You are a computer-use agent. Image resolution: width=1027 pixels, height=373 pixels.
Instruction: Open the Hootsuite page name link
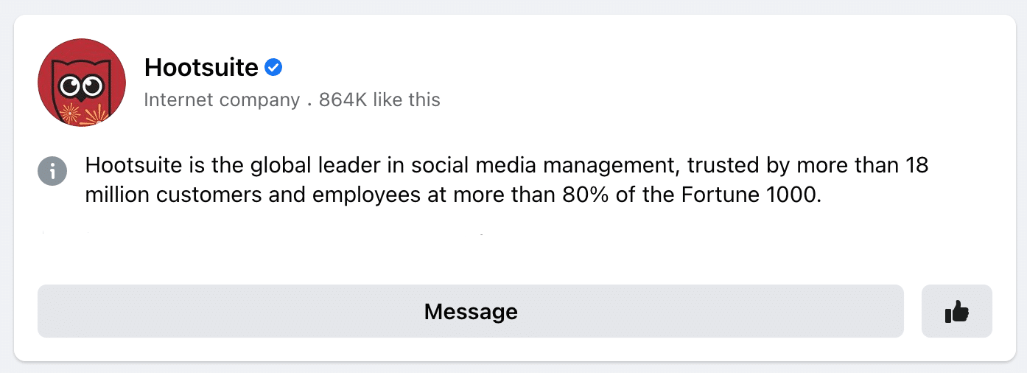click(201, 68)
